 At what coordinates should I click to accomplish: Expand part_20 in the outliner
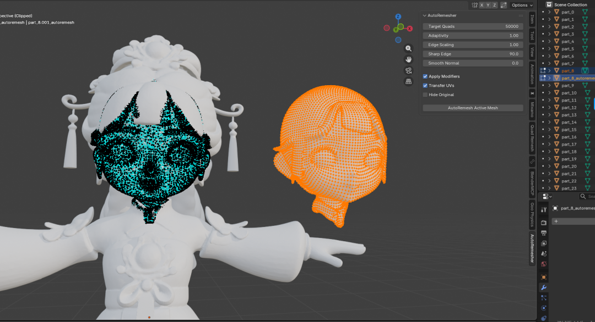549,166
